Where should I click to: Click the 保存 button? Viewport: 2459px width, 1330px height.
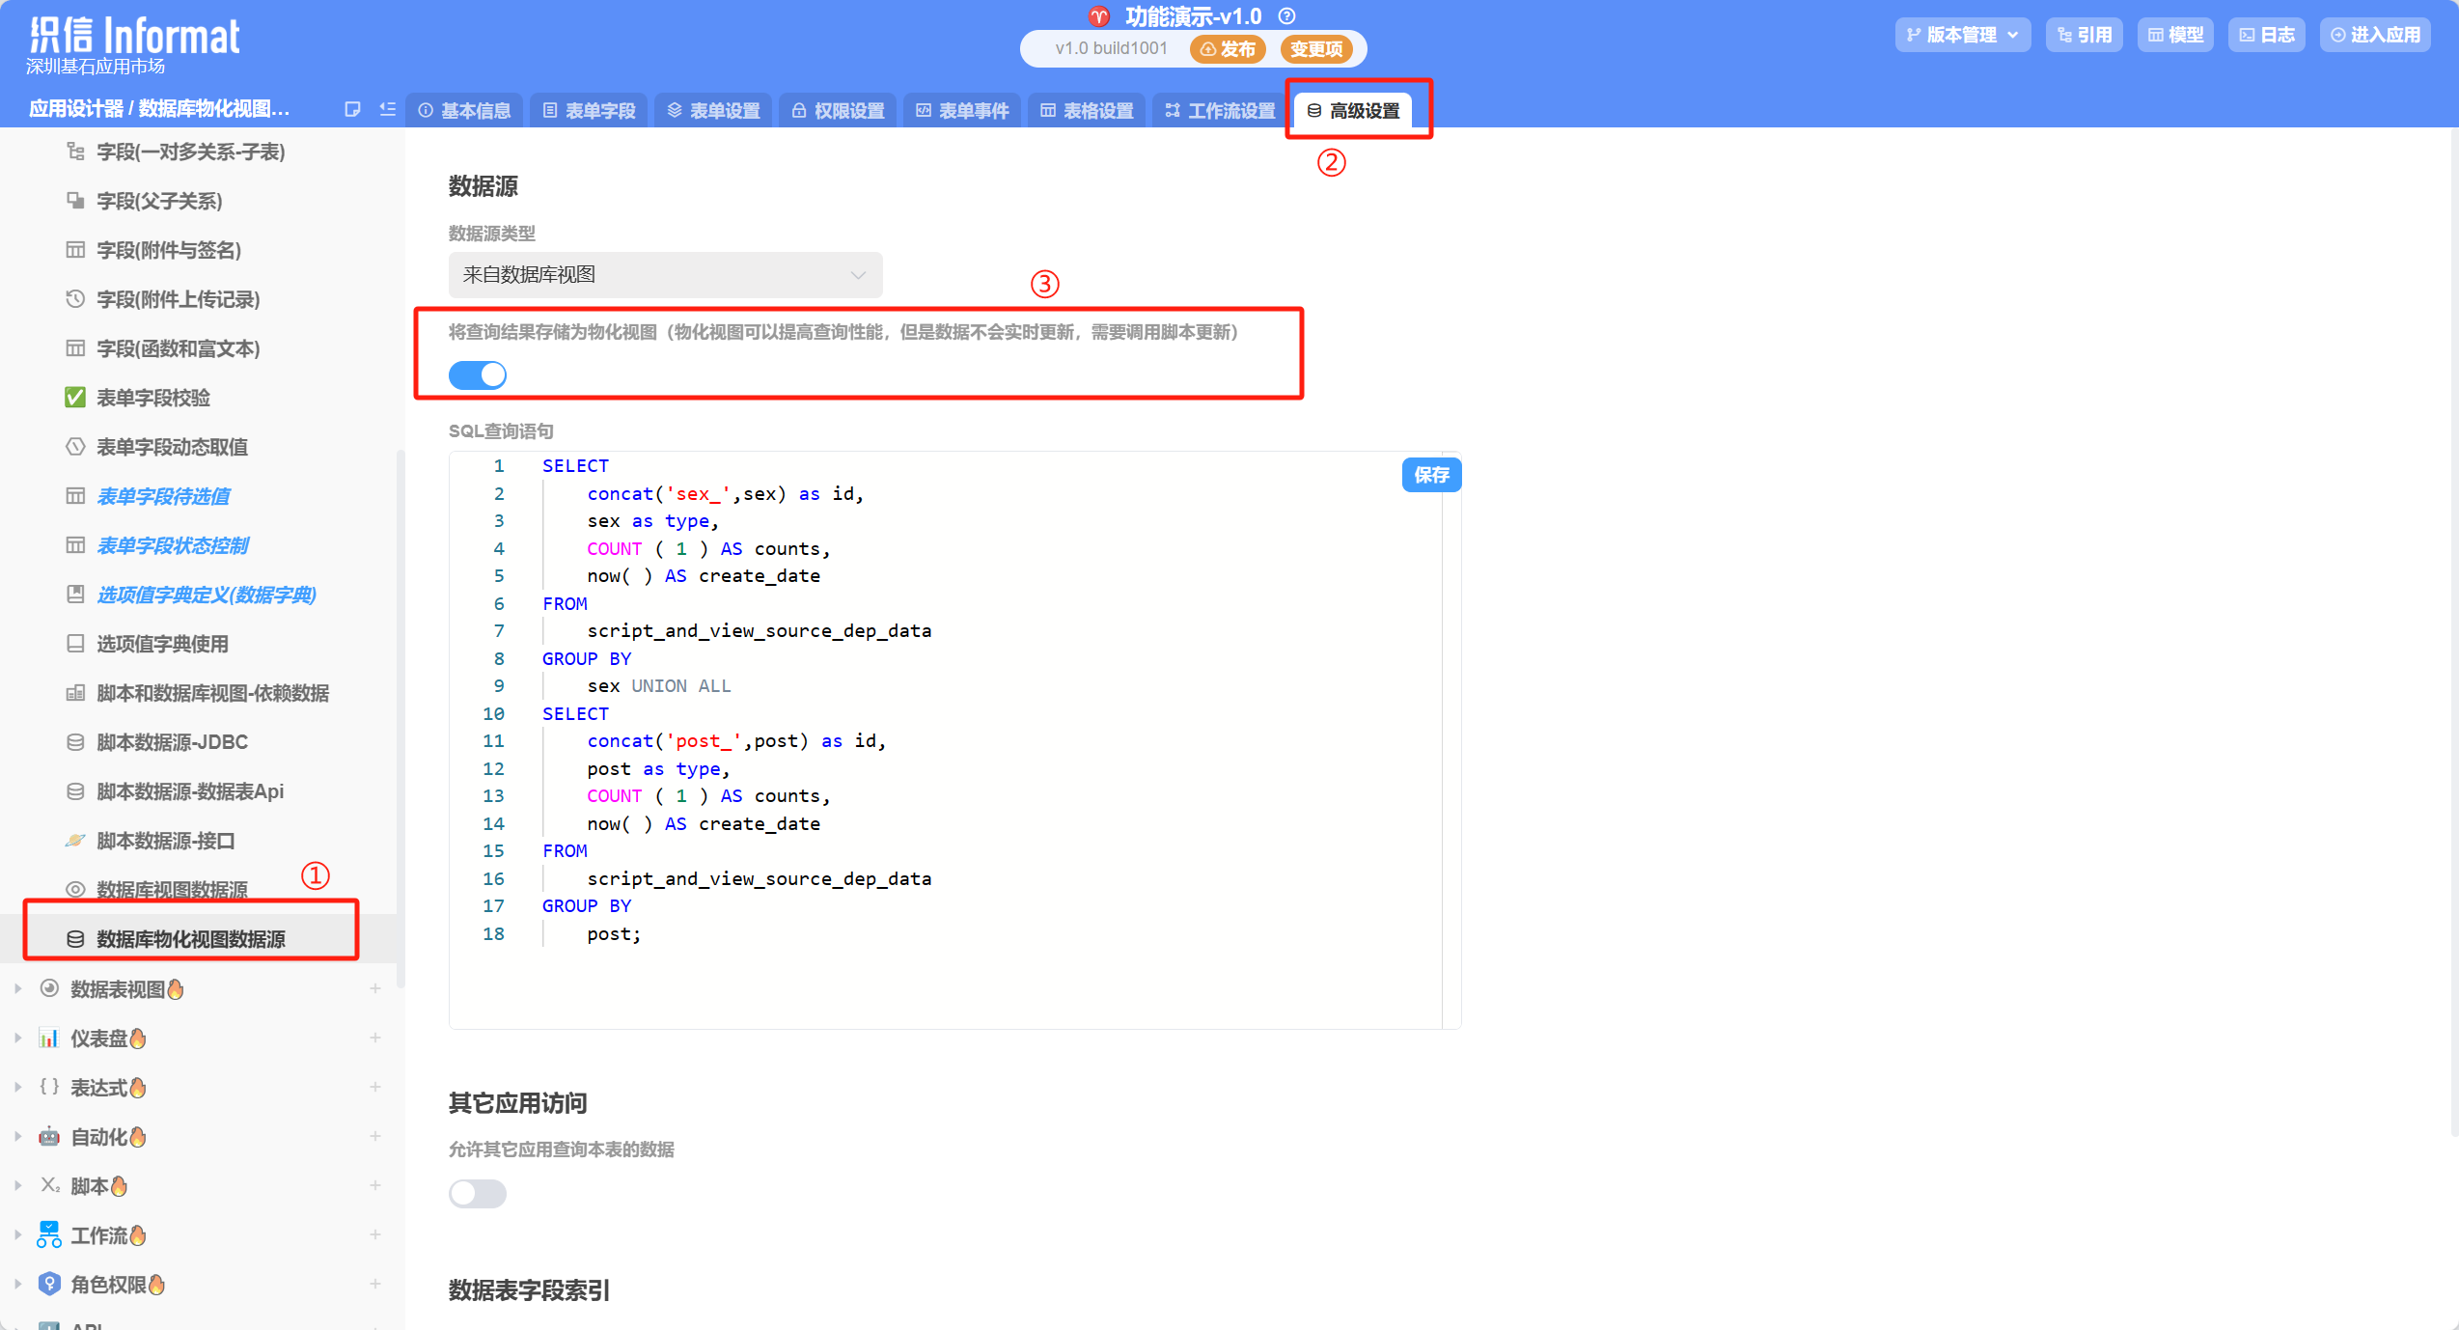[1429, 475]
